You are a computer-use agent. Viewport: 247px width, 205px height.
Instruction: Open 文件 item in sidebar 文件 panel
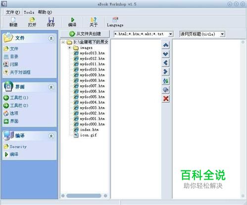point(11,49)
